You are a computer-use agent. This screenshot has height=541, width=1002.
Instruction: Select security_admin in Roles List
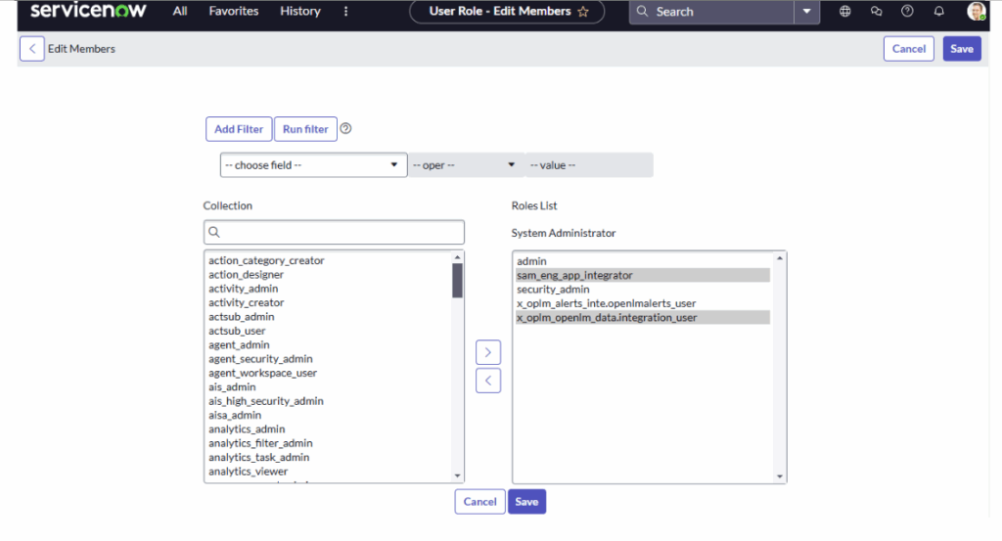553,290
